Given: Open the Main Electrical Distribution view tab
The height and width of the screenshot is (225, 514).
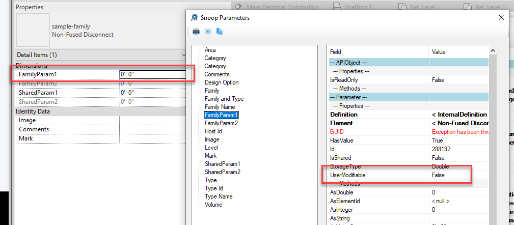Looking at the screenshot, I should pos(277,7).
